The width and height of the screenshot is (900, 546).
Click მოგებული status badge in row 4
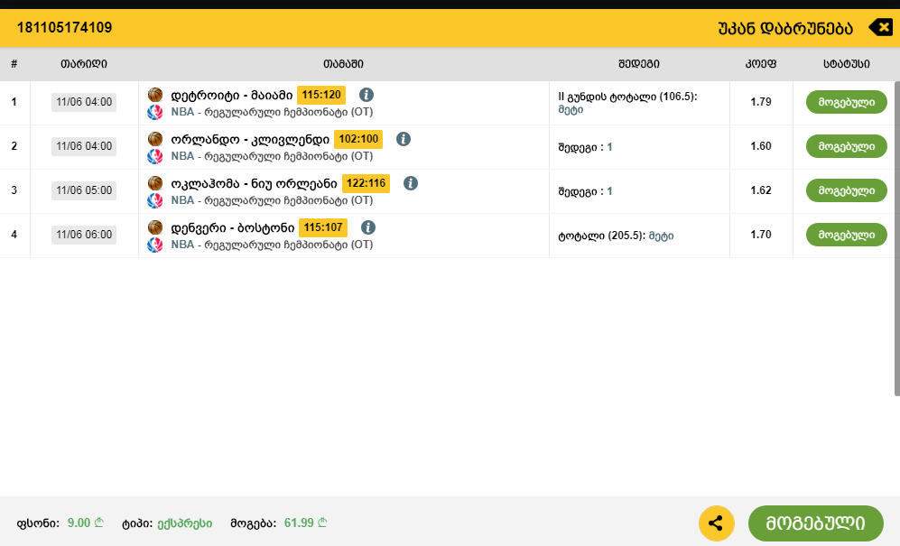pyautogui.click(x=847, y=235)
